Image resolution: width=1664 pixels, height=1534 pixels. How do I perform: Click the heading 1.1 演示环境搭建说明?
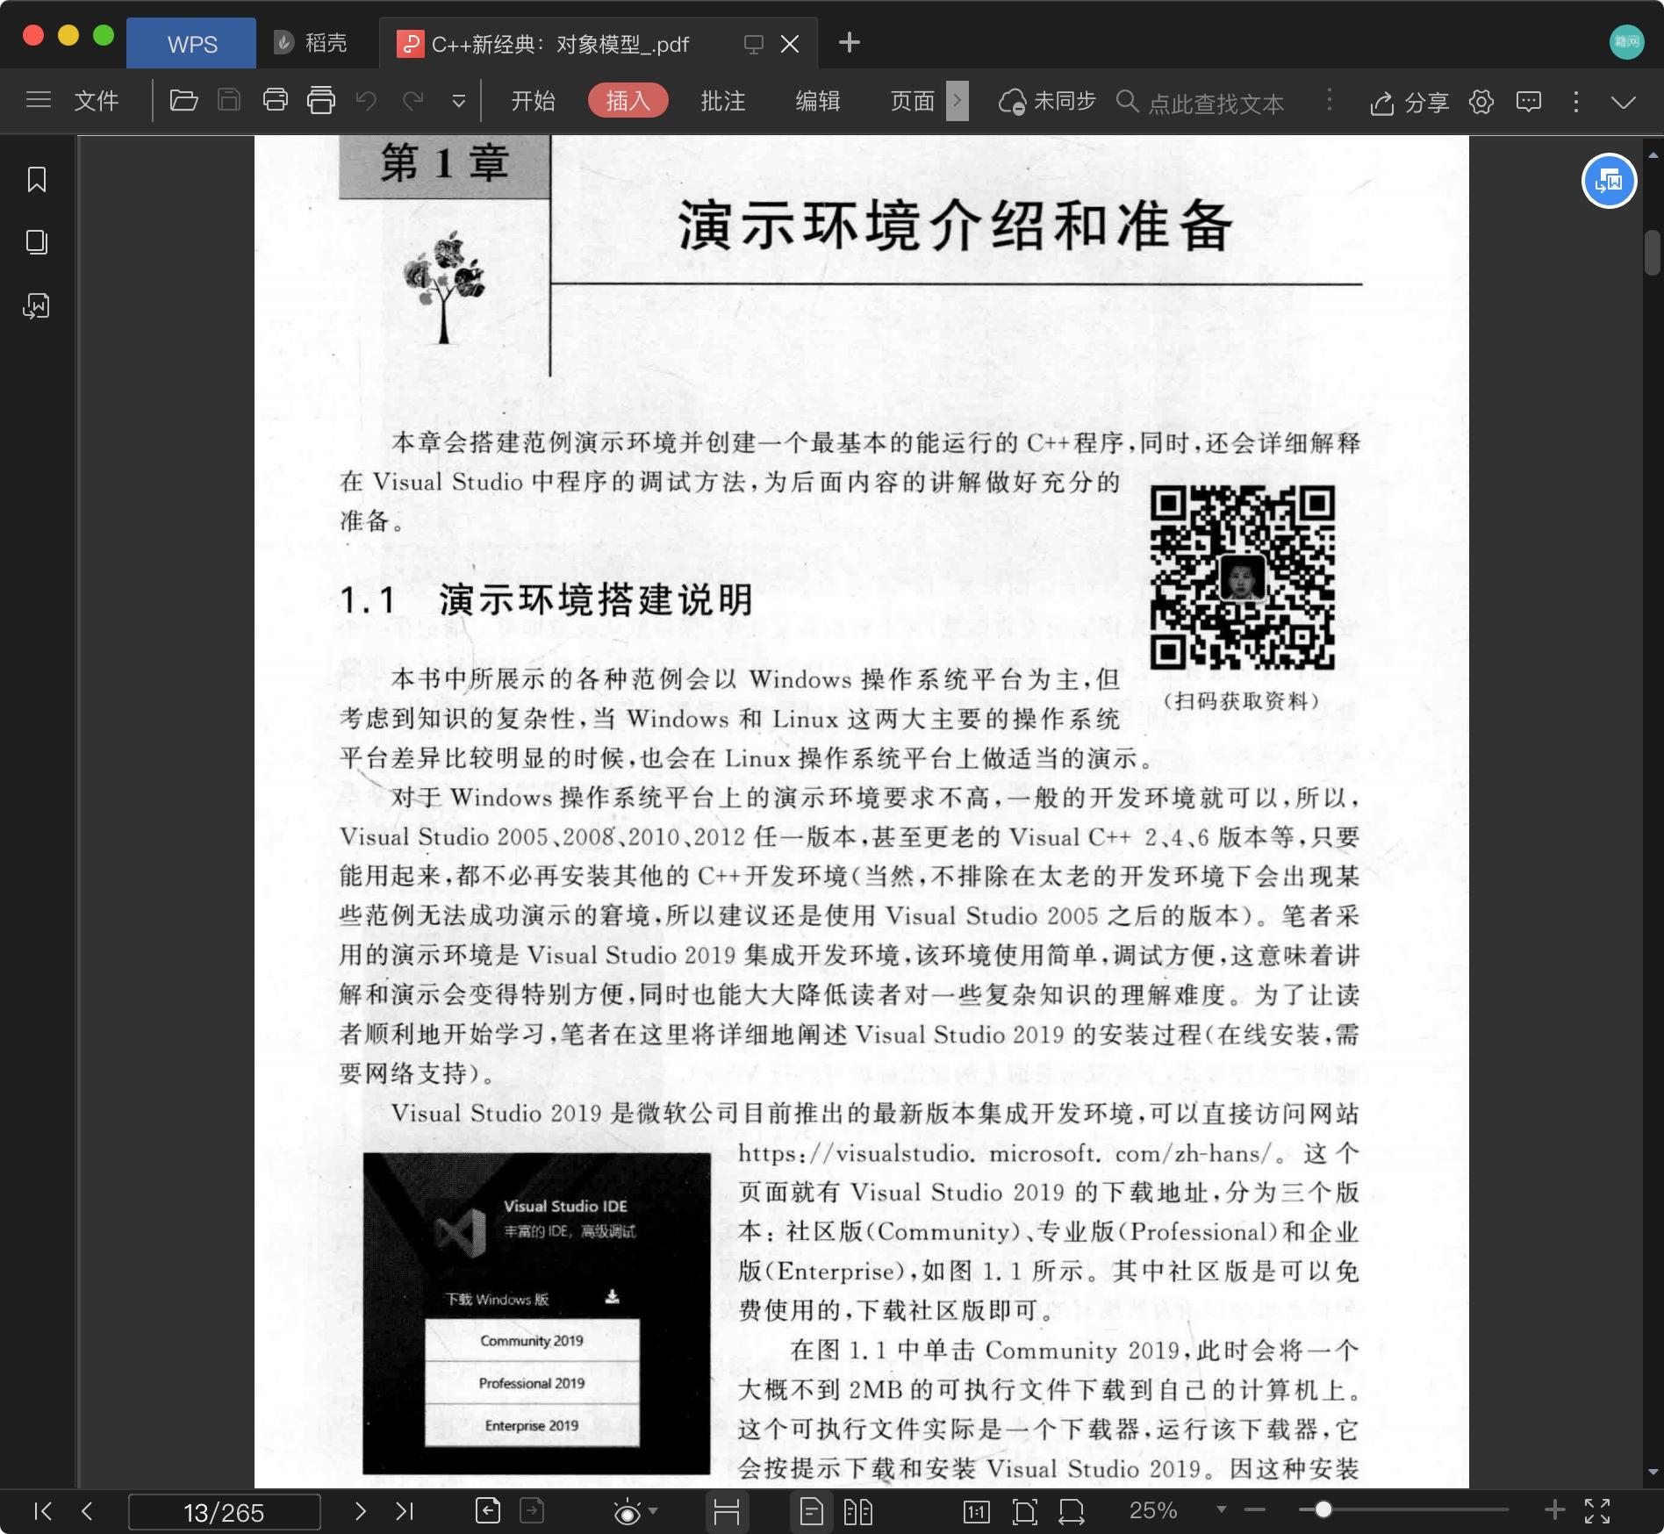tap(546, 600)
